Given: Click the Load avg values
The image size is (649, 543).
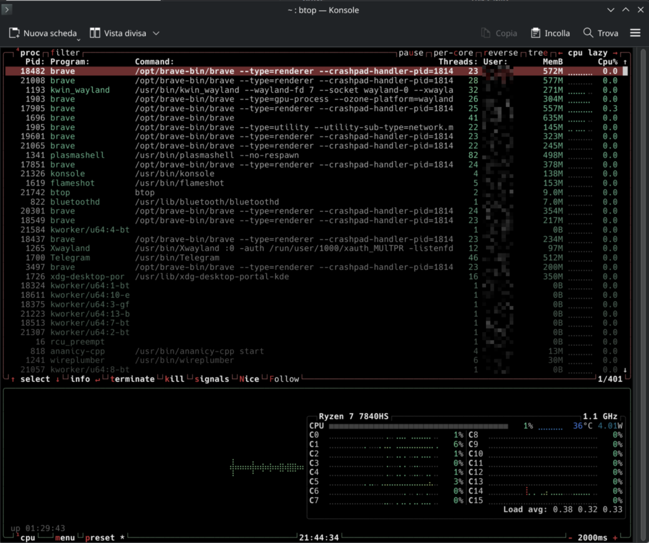Looking at the screenshot, I should click(x=588, y=509).
